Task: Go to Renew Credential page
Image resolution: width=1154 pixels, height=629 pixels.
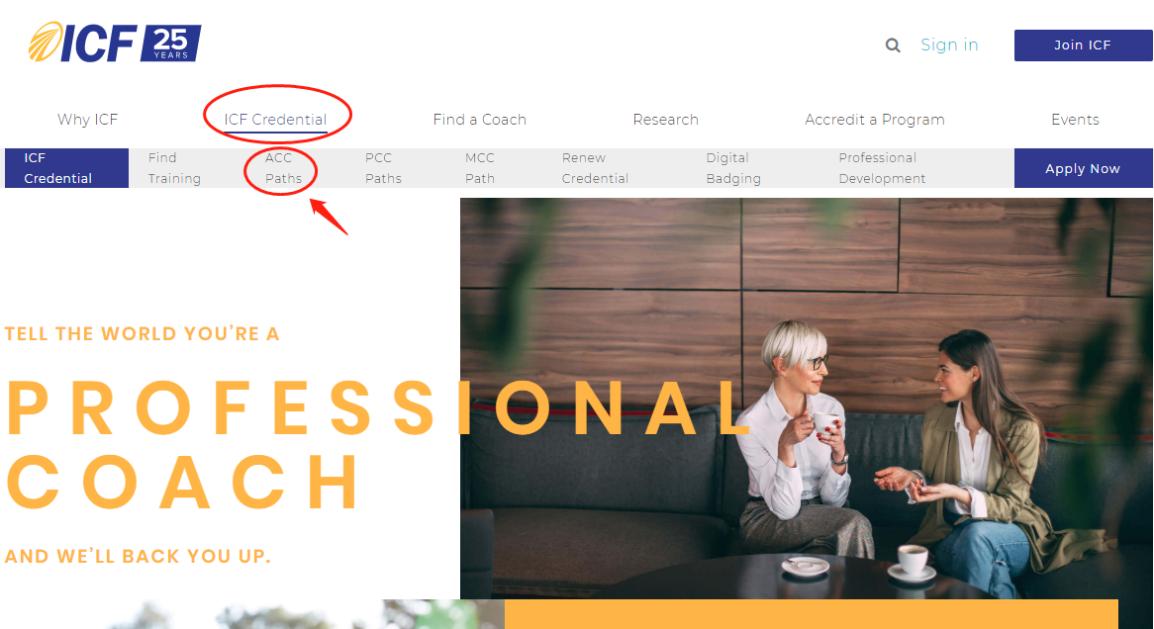Action: (x=595, y=168)
